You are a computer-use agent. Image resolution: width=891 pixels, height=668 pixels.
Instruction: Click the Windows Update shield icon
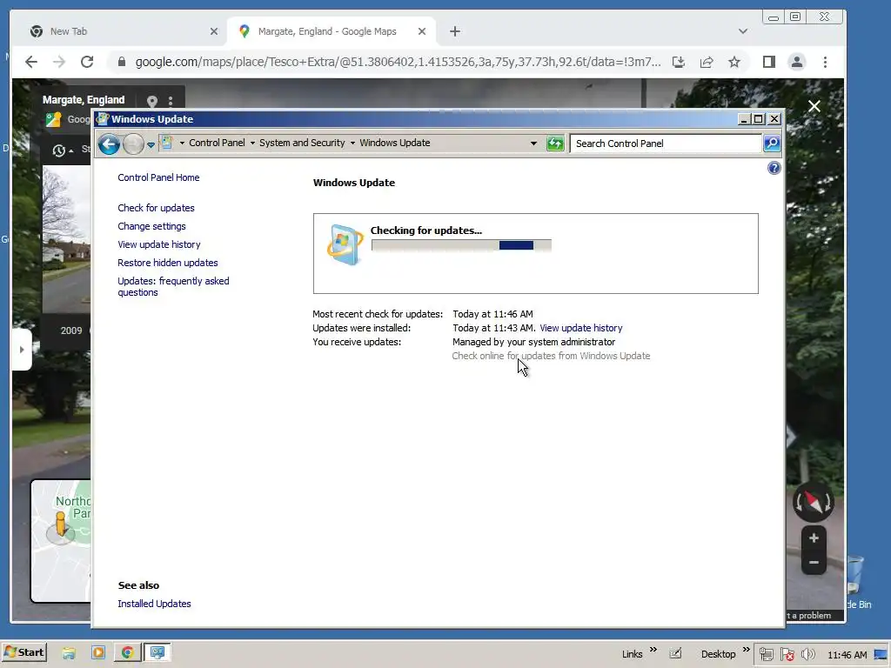[345, 244]
